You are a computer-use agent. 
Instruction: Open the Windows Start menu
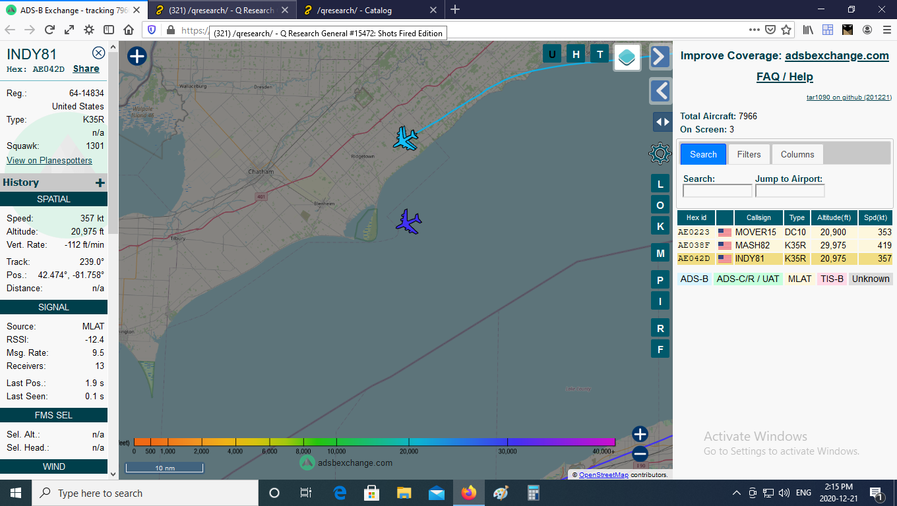[16, 493]
